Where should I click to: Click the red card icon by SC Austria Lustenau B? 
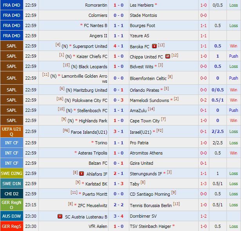pos(60,216)
